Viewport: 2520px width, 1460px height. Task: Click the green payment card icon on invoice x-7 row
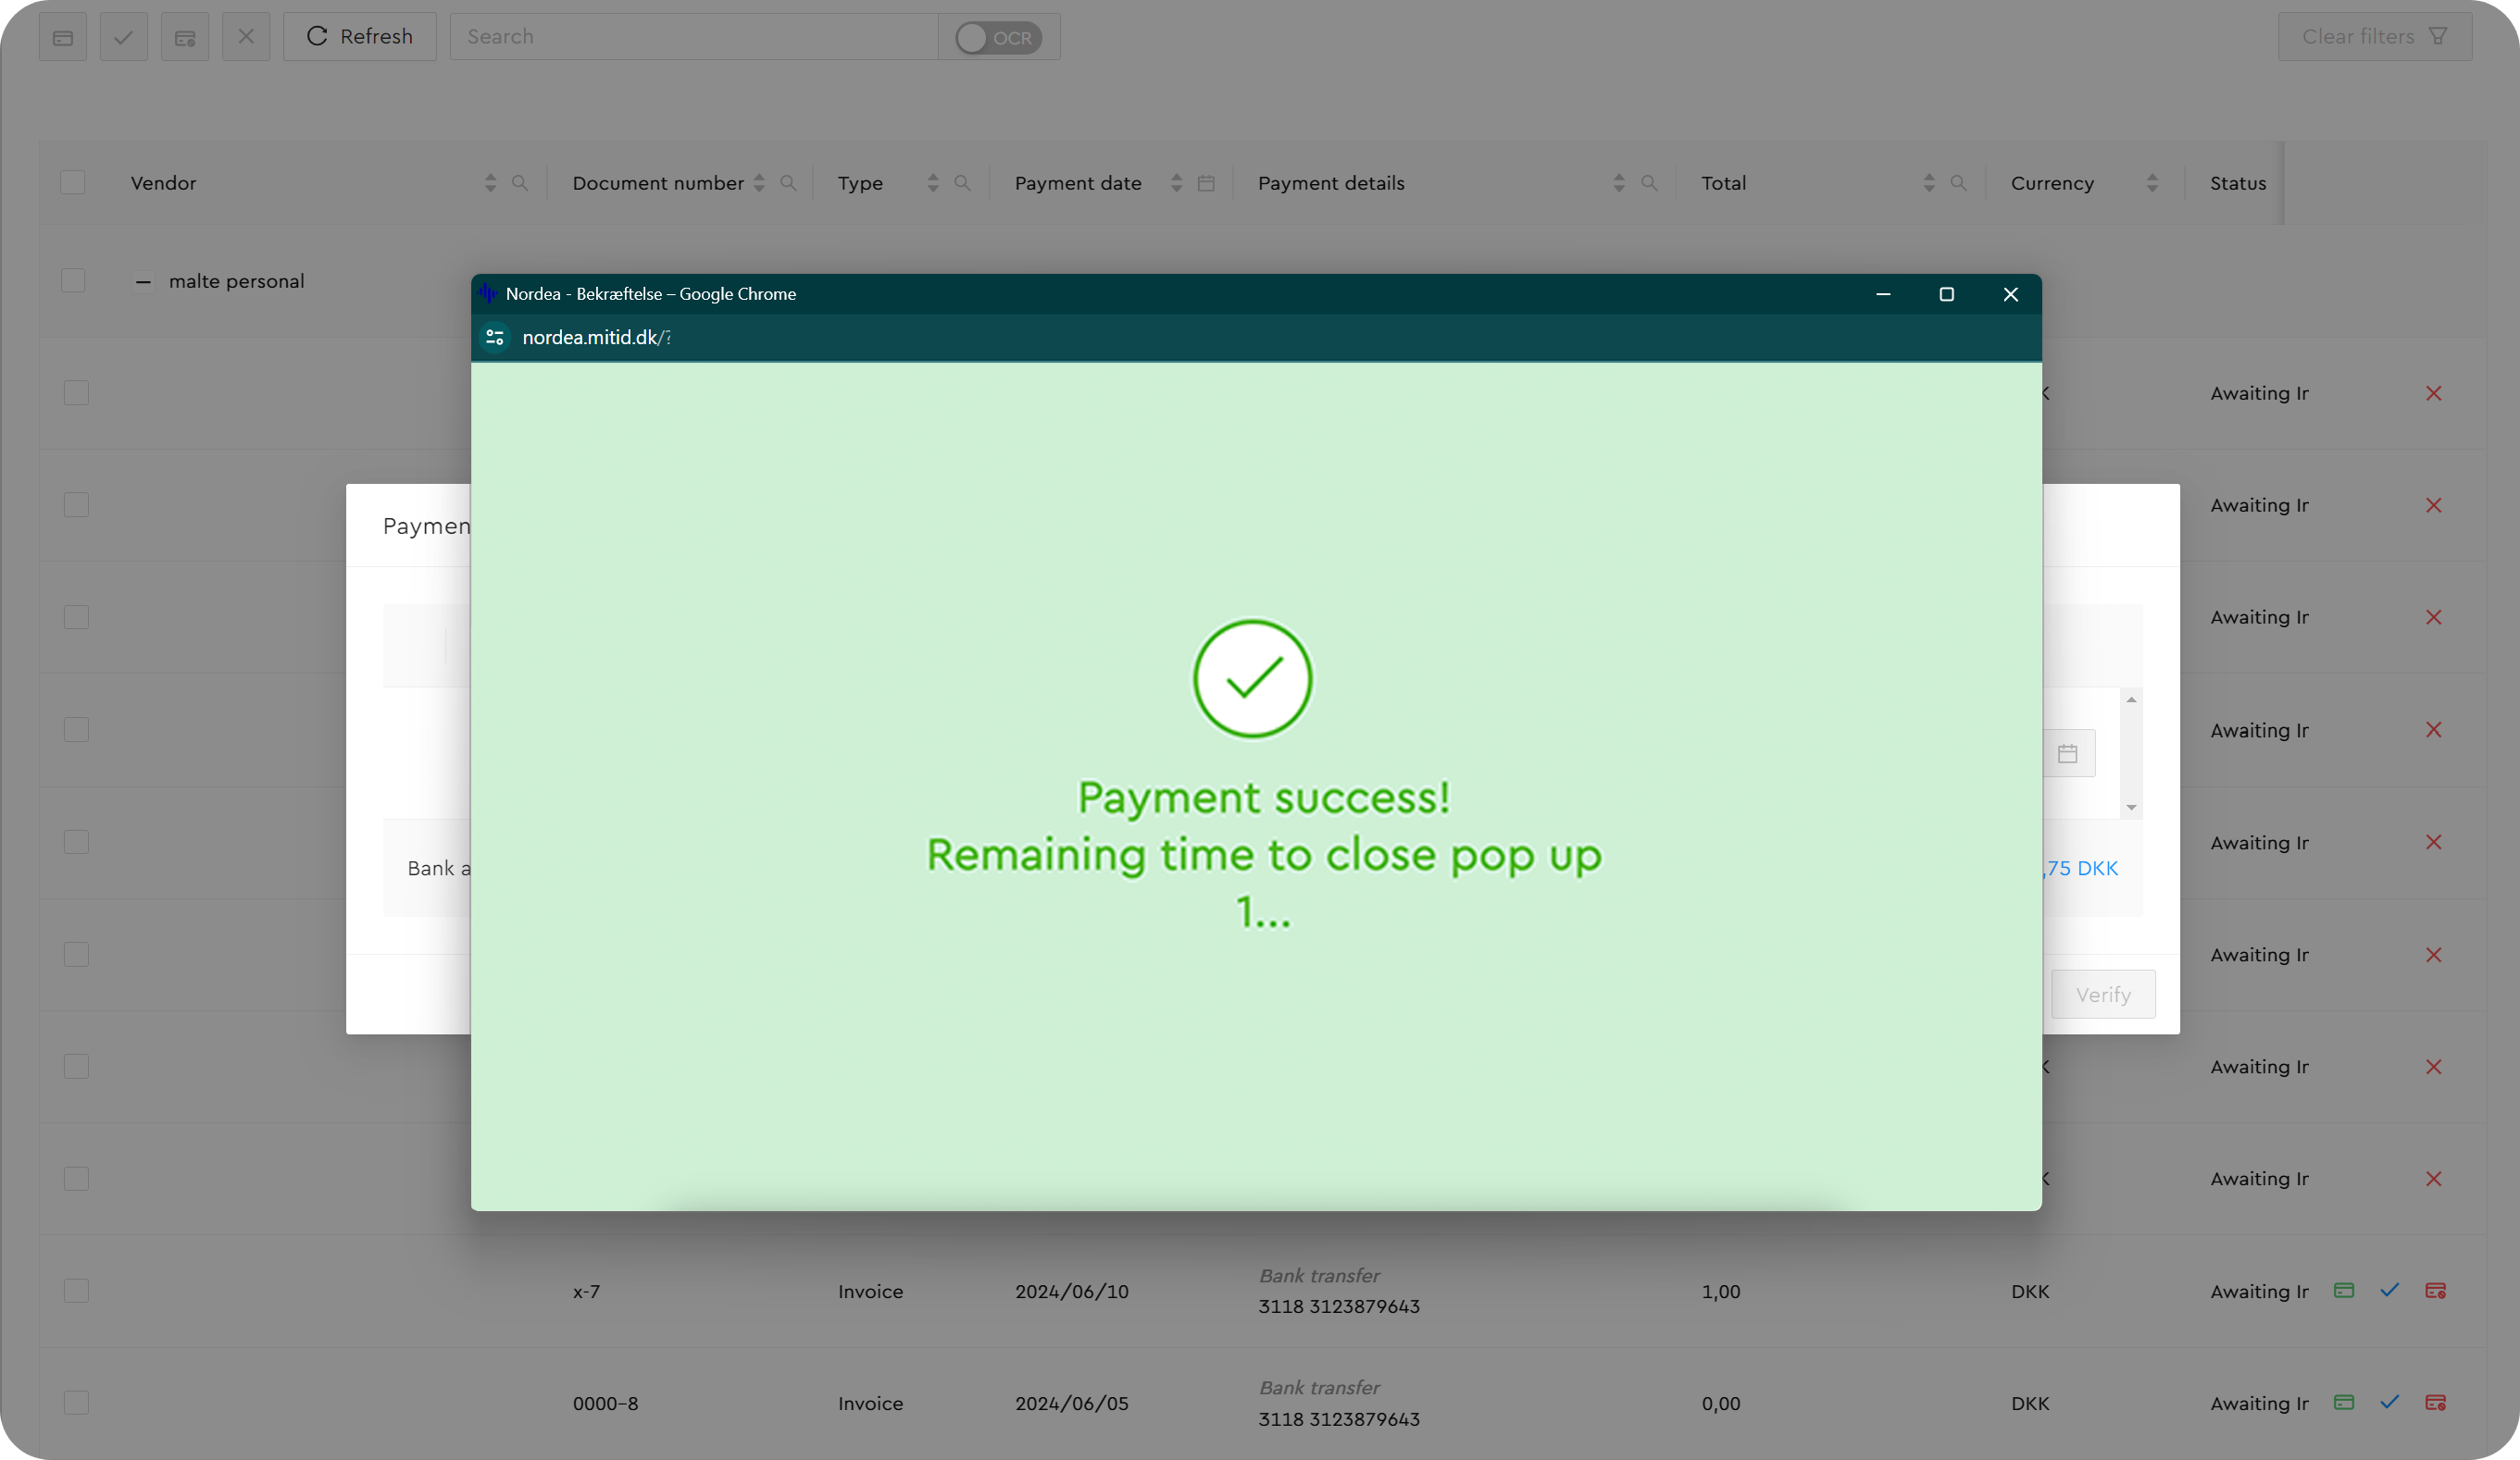[2344, 1290]
